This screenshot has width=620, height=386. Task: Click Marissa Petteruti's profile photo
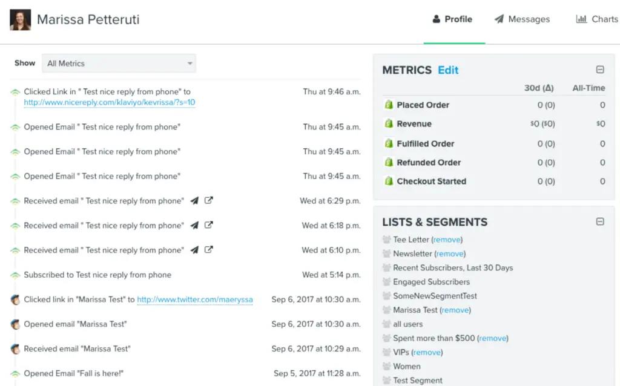(19, 19)
